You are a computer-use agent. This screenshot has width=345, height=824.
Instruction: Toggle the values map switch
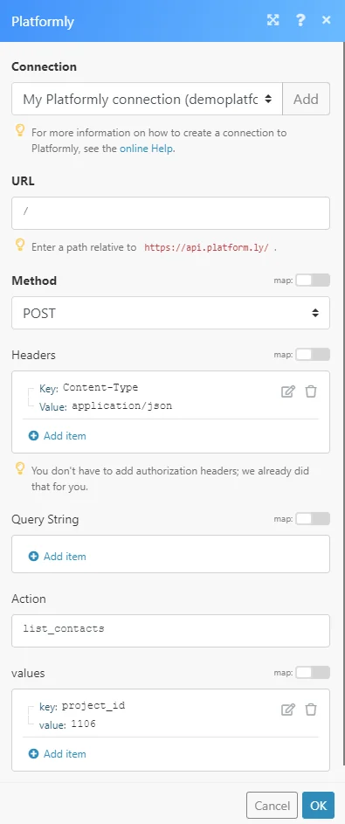(313, 672)
